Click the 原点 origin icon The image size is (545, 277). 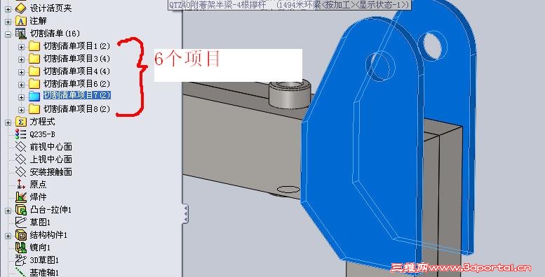pyautogui.click(x=21, y=184)
